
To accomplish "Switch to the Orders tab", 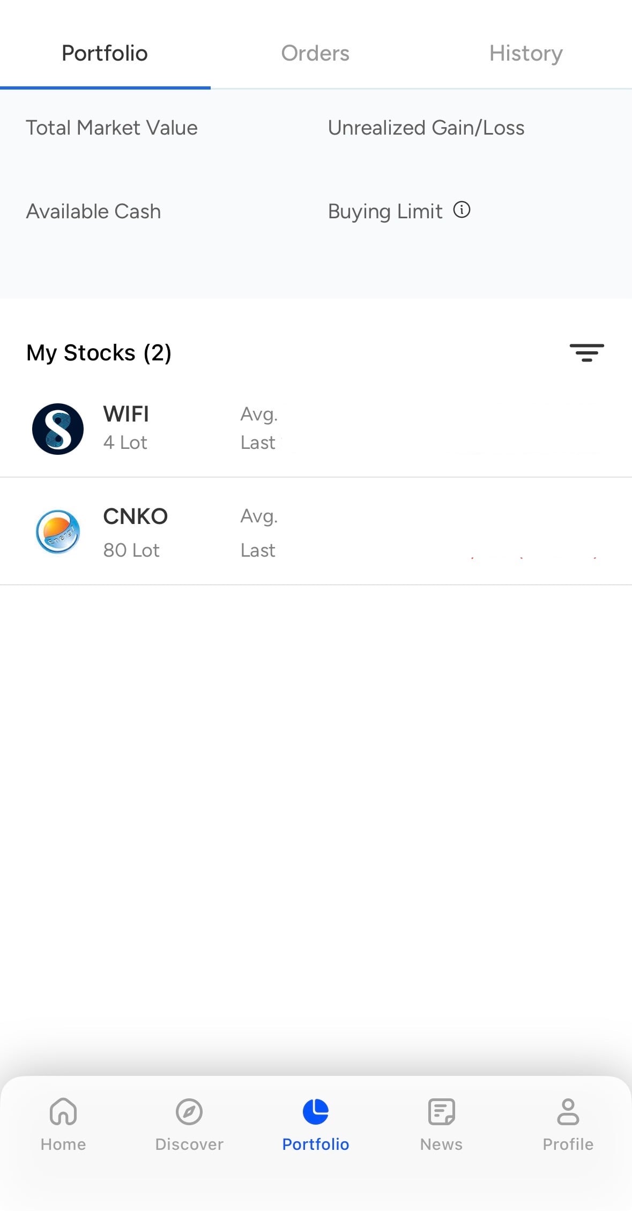I will coord(315,53).
